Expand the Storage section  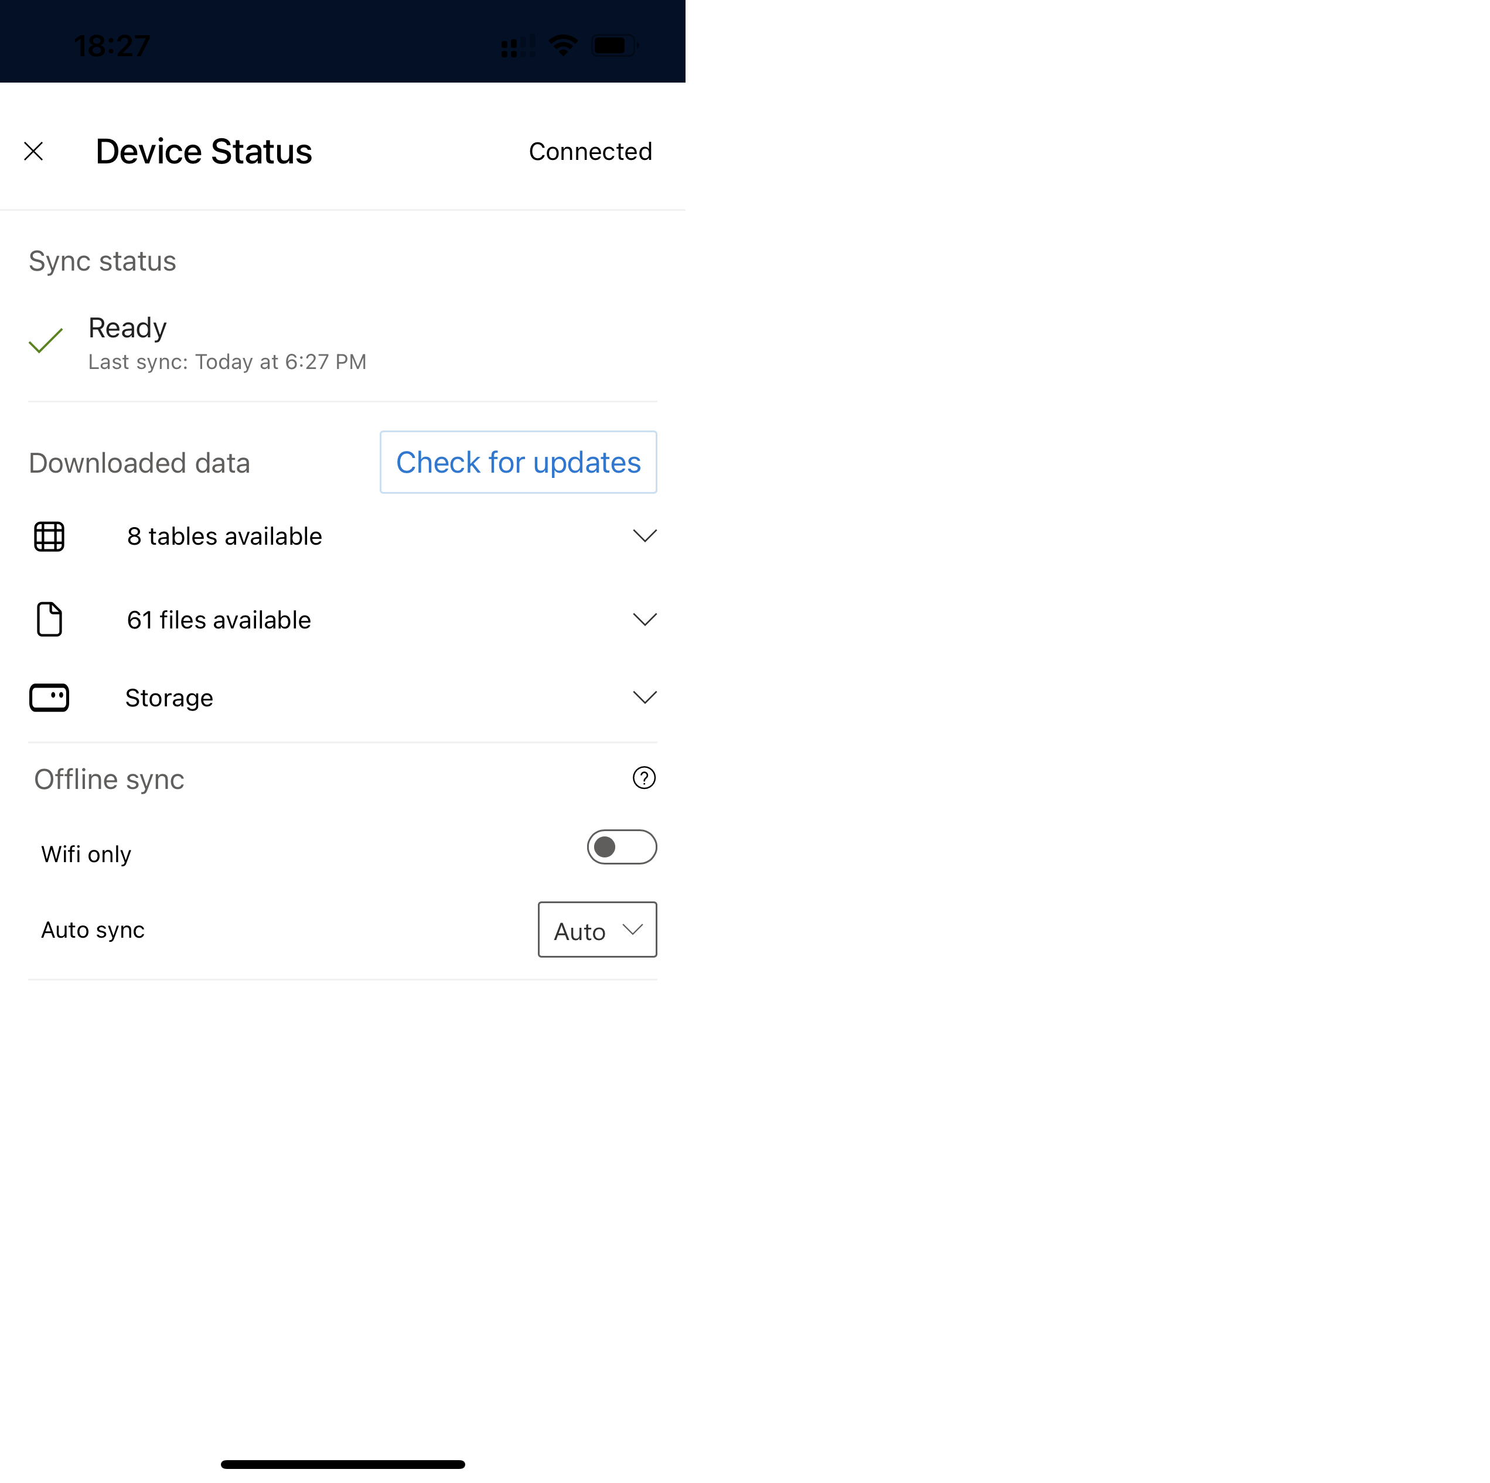[644, 696]
